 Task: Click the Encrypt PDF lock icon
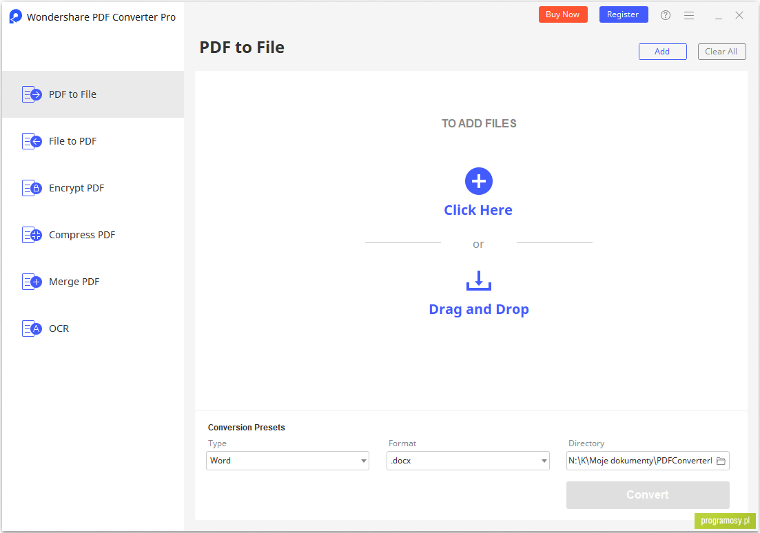click(32, 188)
